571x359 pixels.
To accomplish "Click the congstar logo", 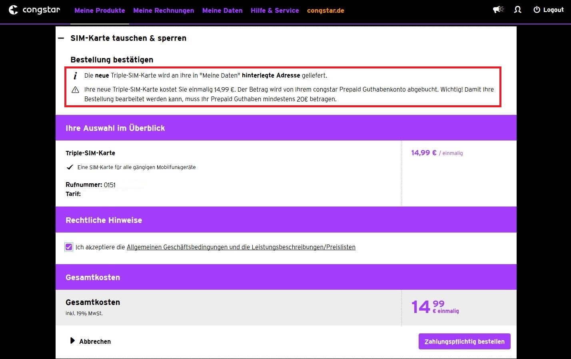I will [x=34, y=10].
